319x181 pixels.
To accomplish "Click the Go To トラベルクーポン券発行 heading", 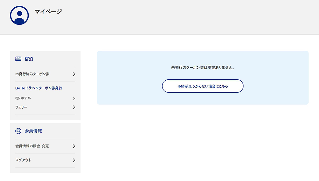I will tap(39, 88).
